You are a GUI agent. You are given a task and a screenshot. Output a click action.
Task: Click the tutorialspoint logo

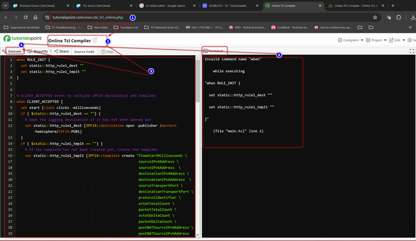click(x=22, y=39)
